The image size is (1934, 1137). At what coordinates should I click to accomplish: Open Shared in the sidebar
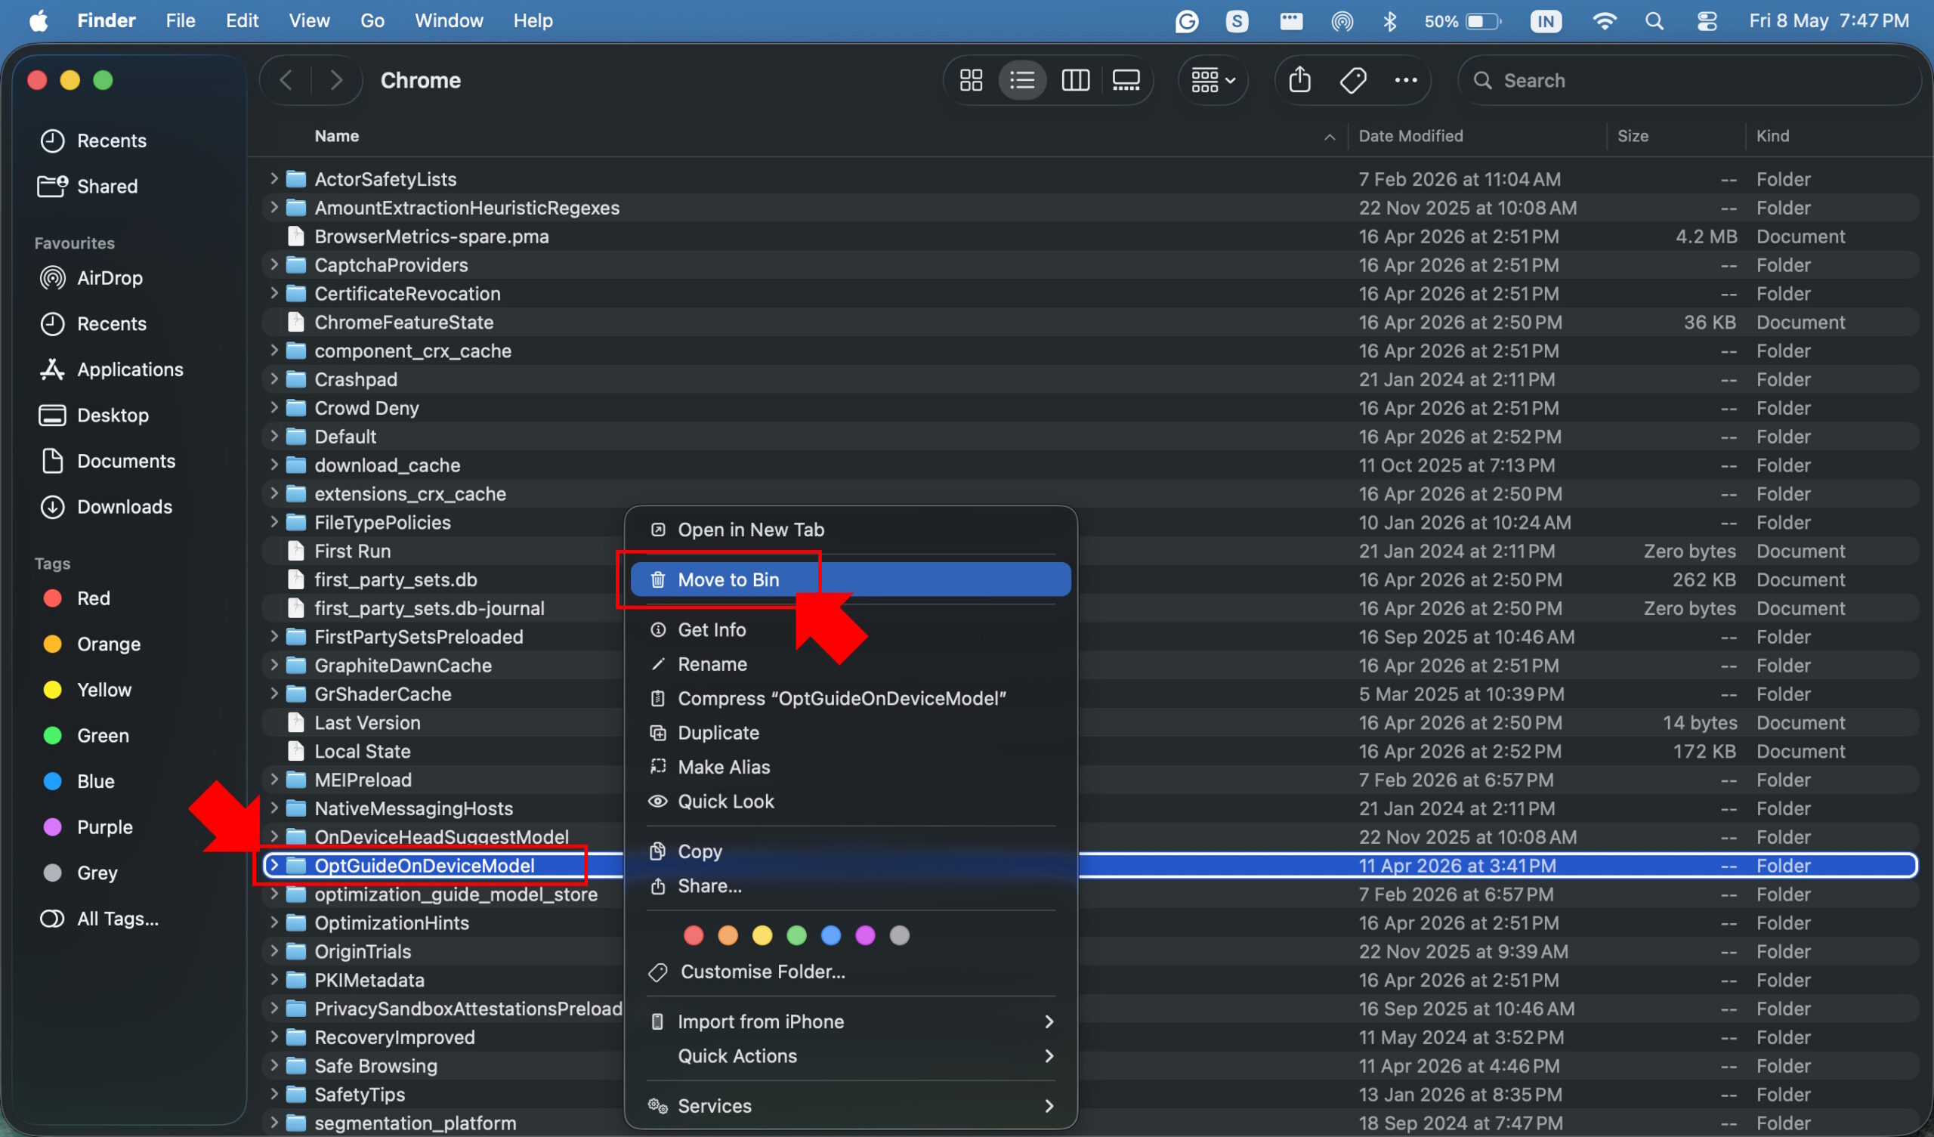[107, 186]
